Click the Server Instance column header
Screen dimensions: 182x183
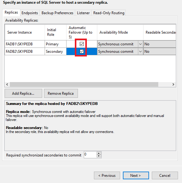25,32
